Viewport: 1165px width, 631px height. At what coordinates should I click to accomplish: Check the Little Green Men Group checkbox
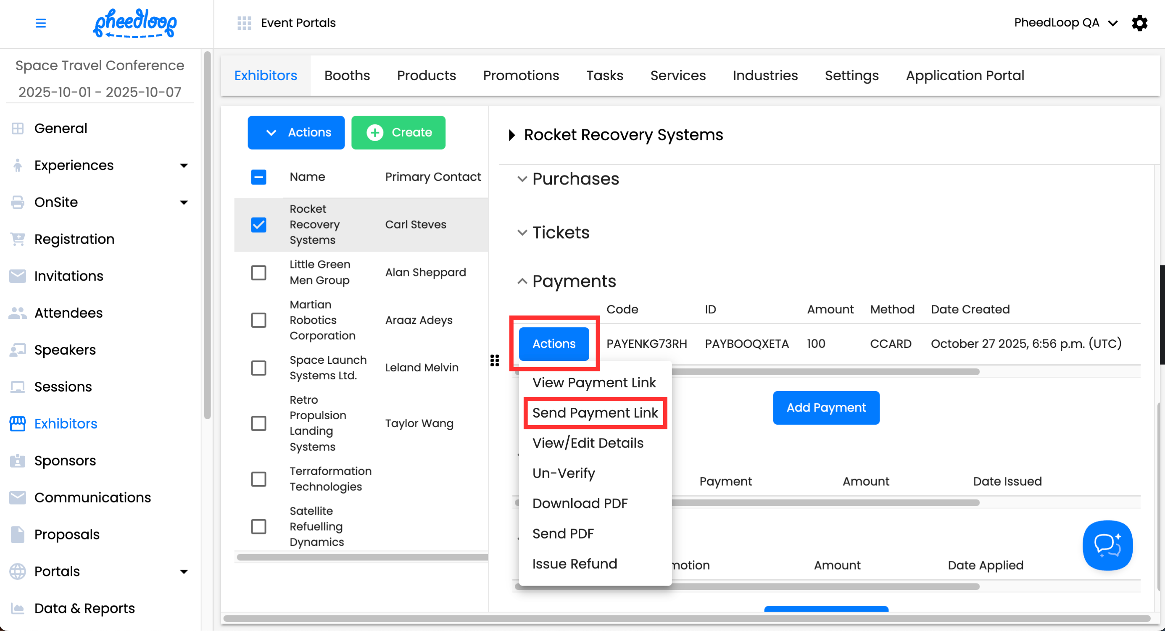pos(259,273)
